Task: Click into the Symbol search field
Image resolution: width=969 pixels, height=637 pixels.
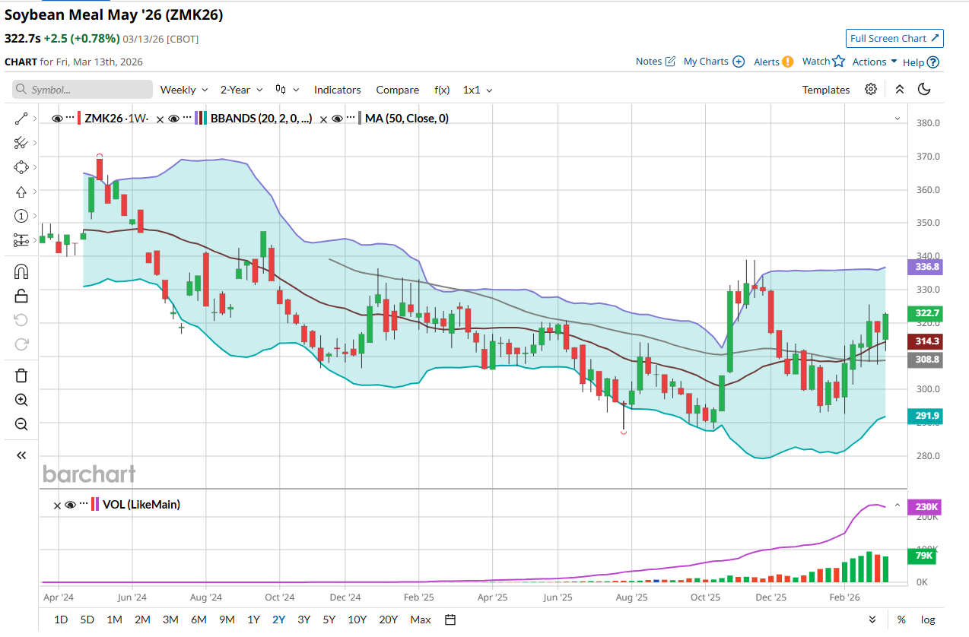Action: coord(82,90)
